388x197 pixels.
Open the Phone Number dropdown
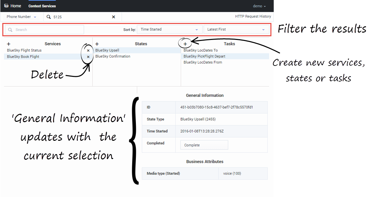point(21,17)
